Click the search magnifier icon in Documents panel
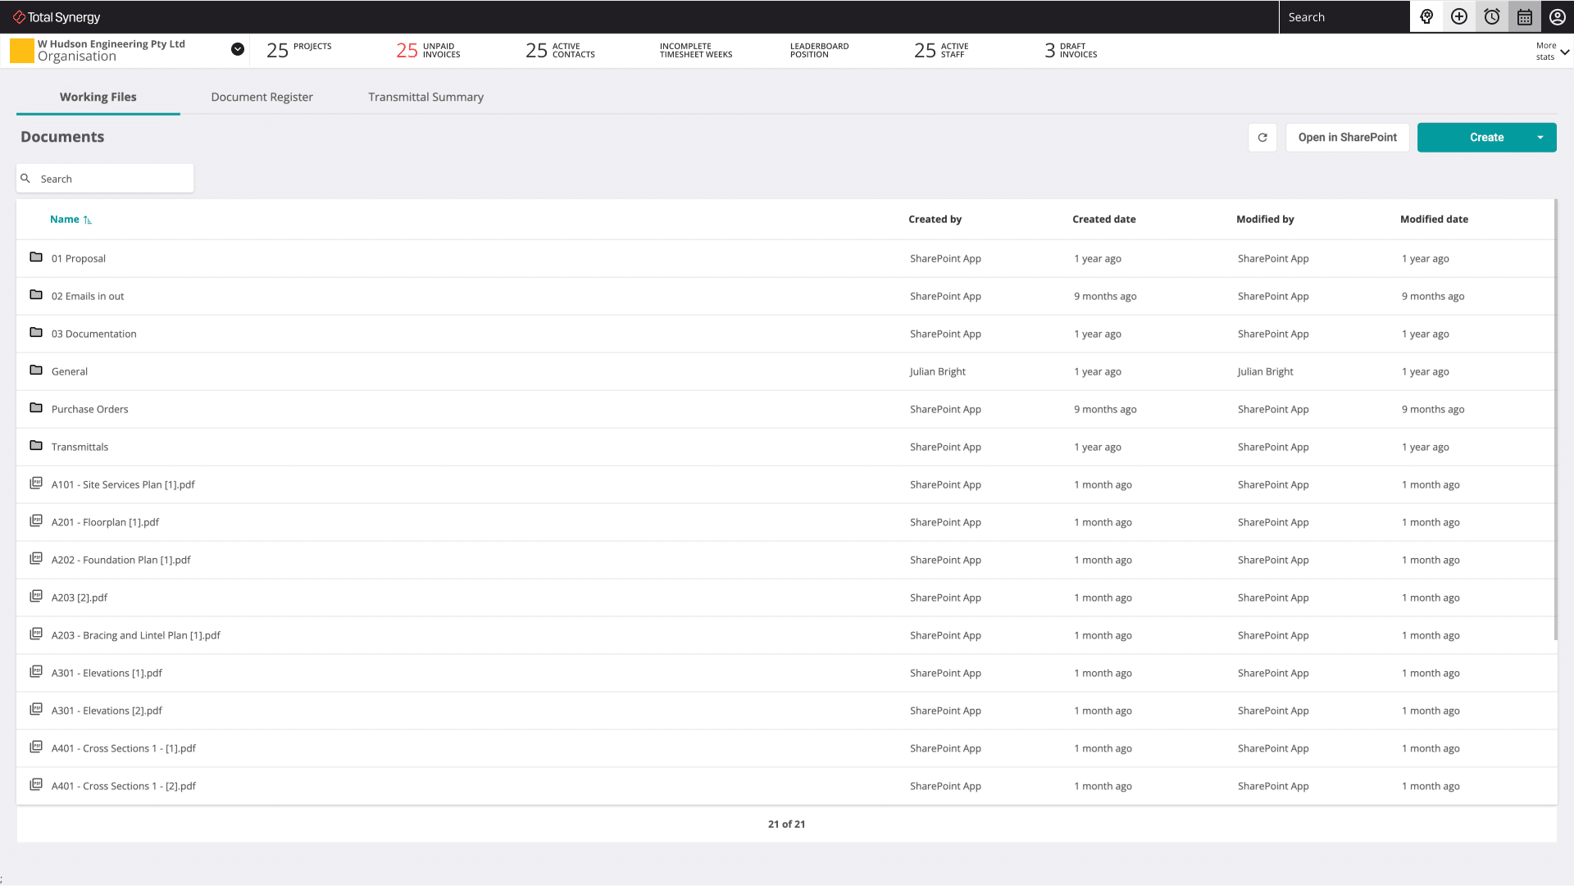 click(x=25, y=178)
